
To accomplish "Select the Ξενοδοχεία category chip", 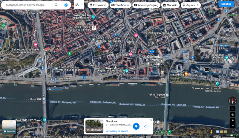I will coord(120,5).
